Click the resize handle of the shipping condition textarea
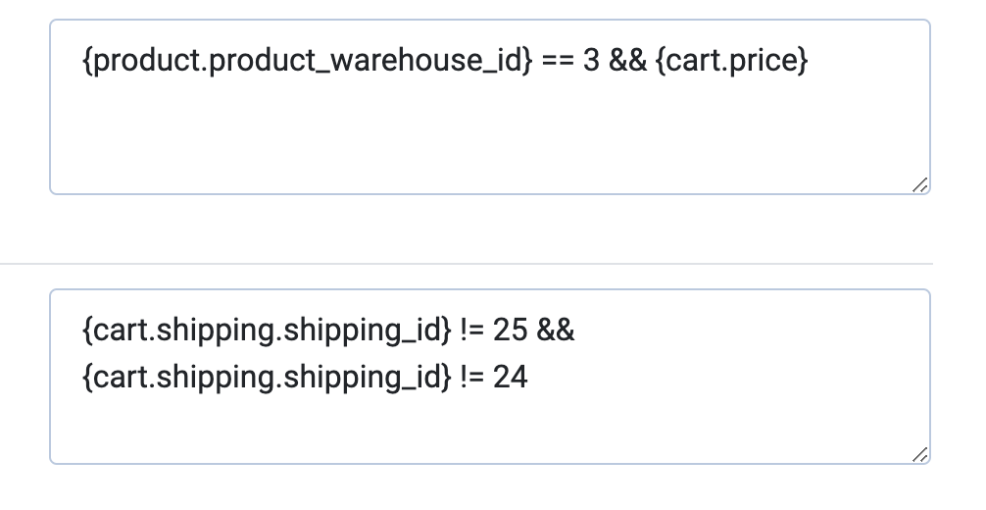The height and width of the screenshot is (510, 986). (x=920, y=455)
